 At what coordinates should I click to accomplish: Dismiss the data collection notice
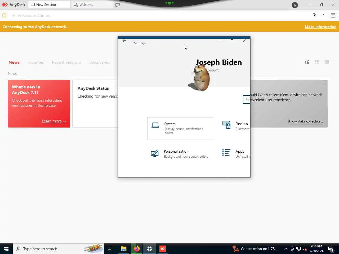tap(325, 83)
